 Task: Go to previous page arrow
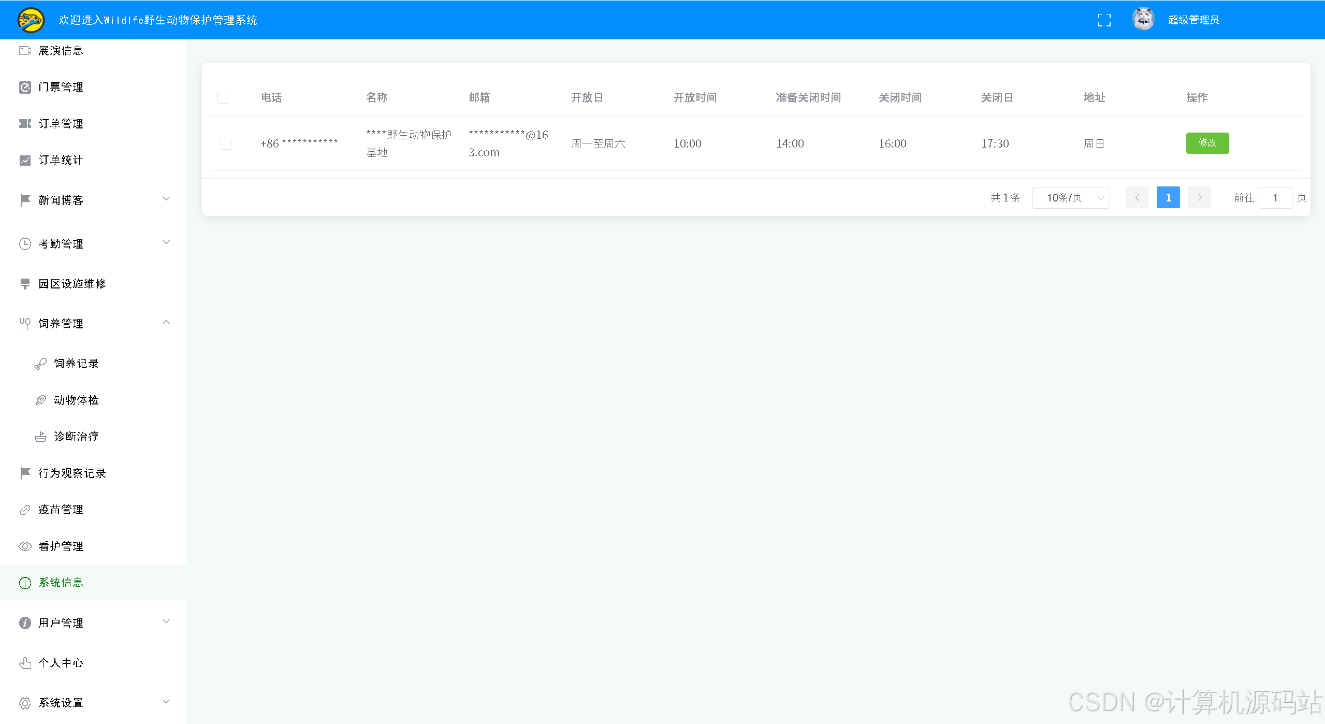[1137, 198]
